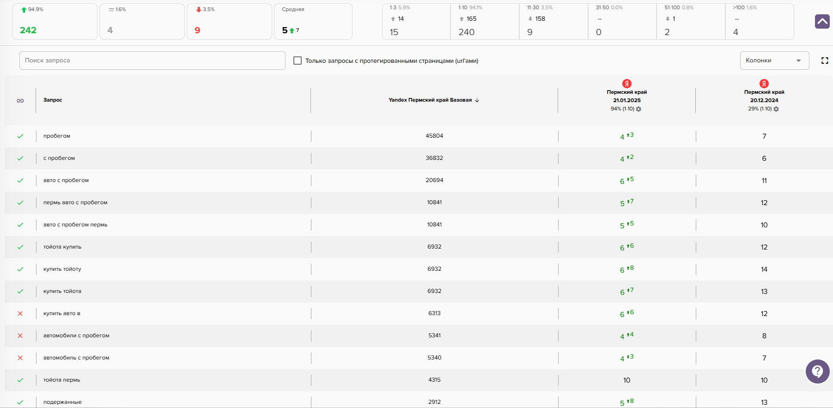Click the Запрос column header

tap(53, 100)
